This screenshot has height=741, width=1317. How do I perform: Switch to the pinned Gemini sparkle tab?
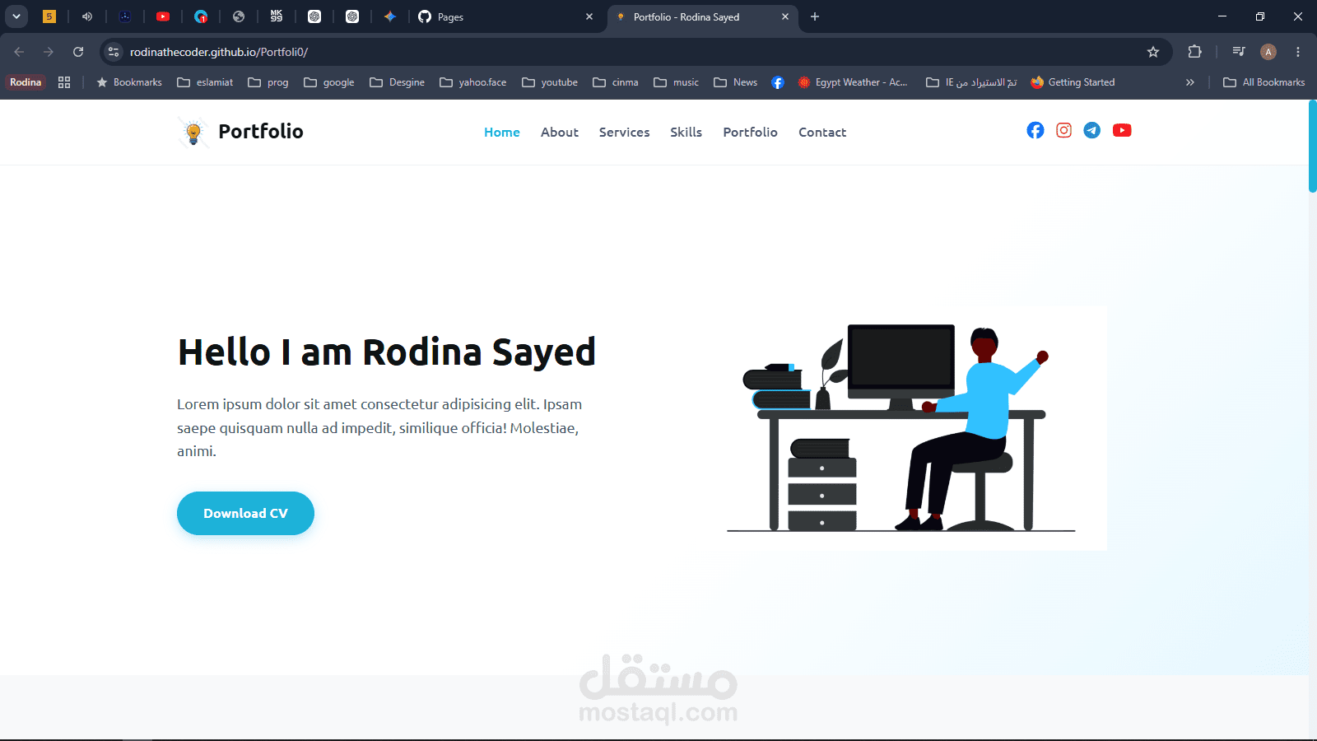[390, 16]
